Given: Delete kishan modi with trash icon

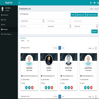Looking at the screenshot, I should pos(71,88).
